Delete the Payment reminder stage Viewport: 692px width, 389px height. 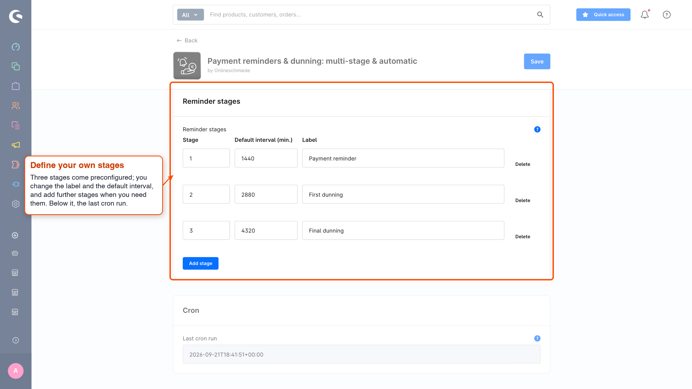click(523, 164)
